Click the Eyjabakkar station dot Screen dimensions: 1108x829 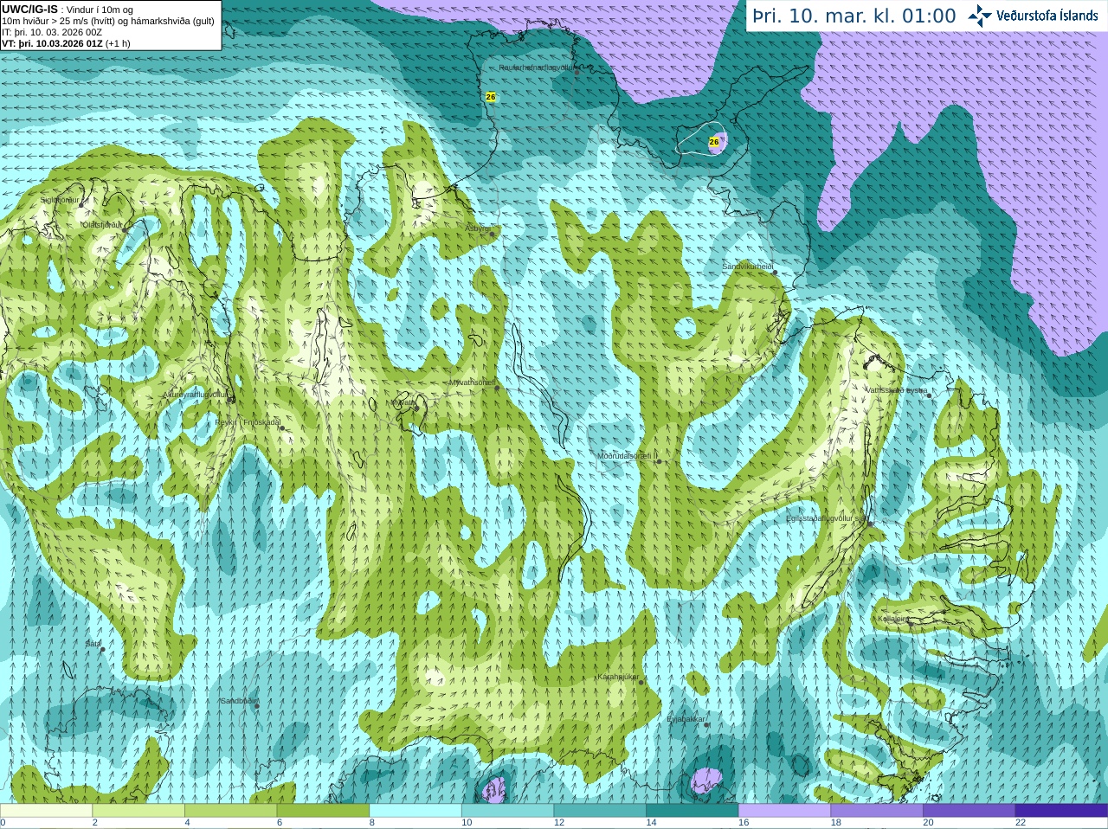coord(707,724)
